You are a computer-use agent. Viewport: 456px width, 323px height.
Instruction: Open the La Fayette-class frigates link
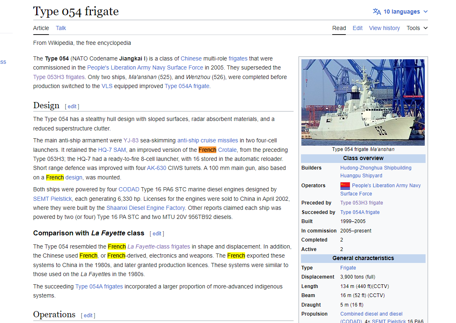(159, 247)
